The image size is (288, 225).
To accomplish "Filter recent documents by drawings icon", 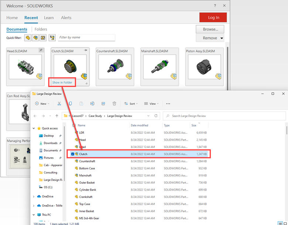I will (43, 38).
